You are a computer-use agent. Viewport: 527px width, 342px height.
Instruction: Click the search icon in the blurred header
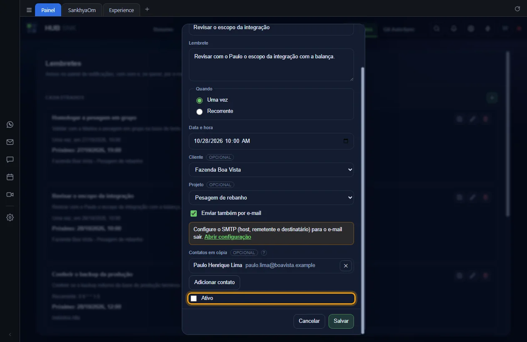coord(437,29)
